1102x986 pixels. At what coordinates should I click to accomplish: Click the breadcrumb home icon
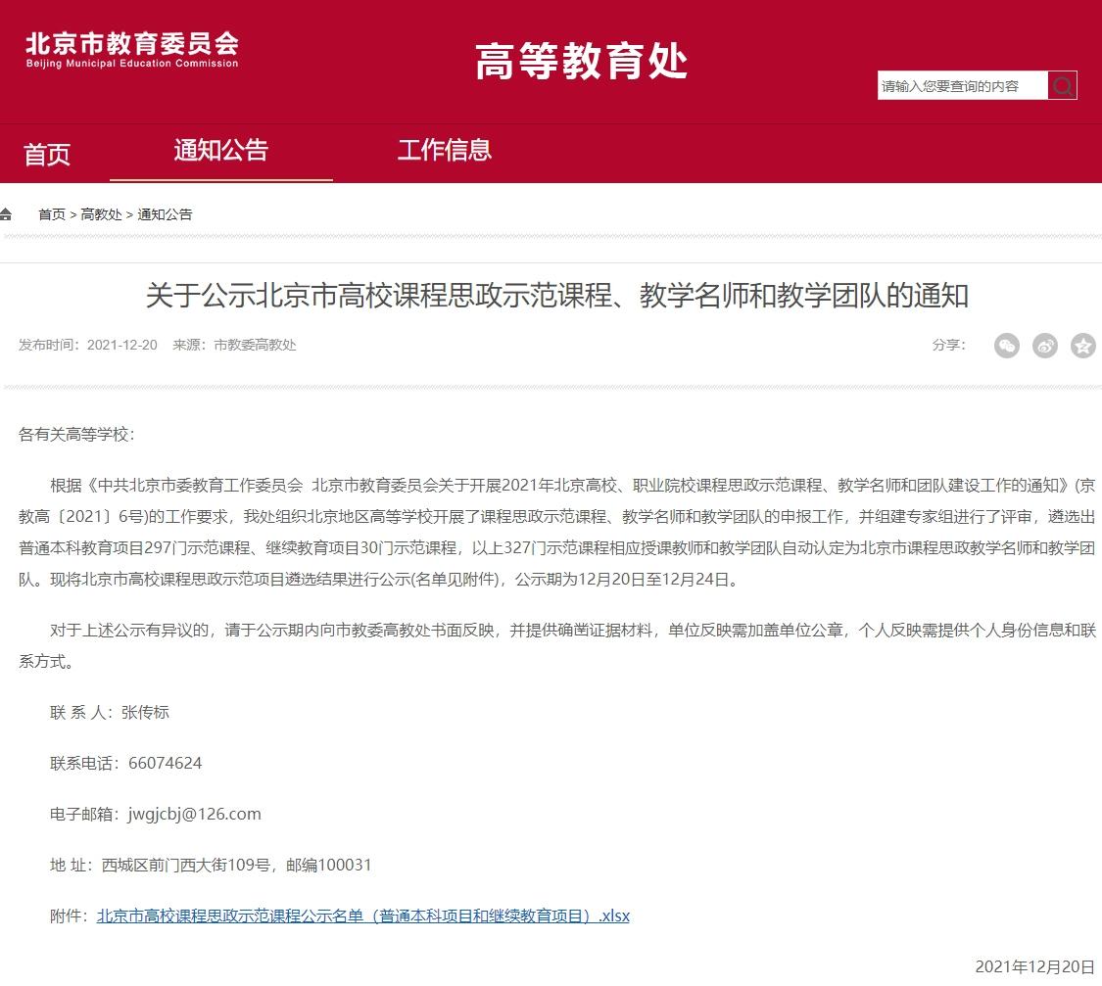(x=6, y=214)
